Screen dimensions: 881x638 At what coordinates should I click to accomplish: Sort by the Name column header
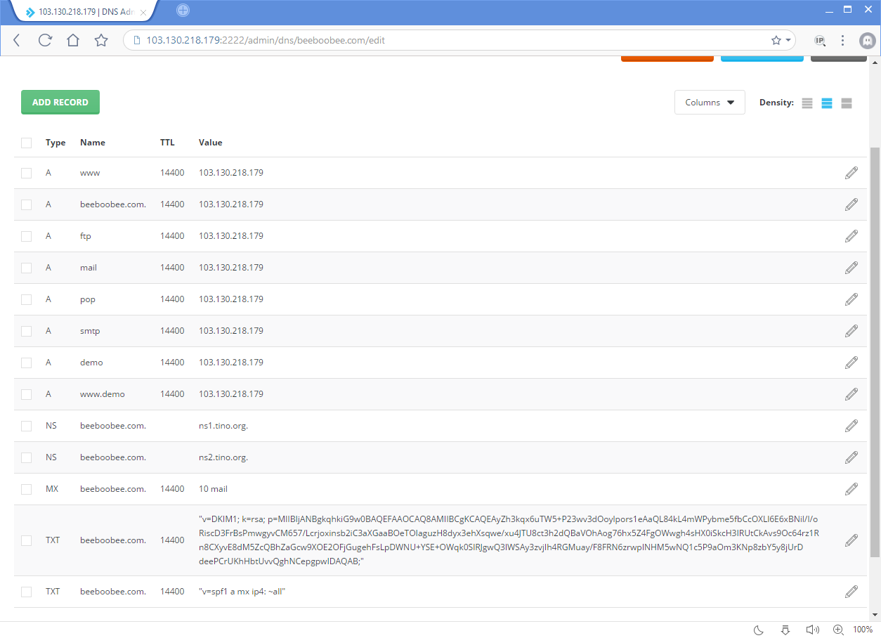coord(92,143)
